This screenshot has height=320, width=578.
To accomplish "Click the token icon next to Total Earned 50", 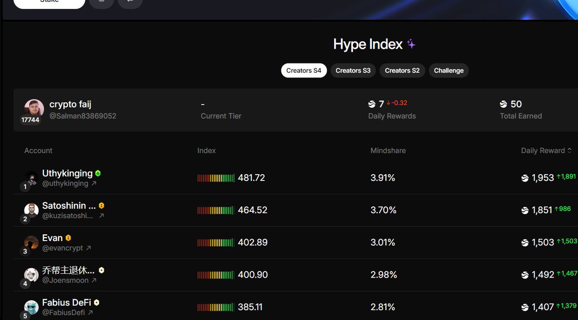I will [504, 104].
